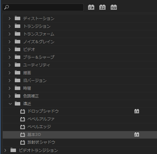The height and width of the screenshot is (154, 157).
Task: Select the 基本3D effect name
Action: [x=34, y=135]
